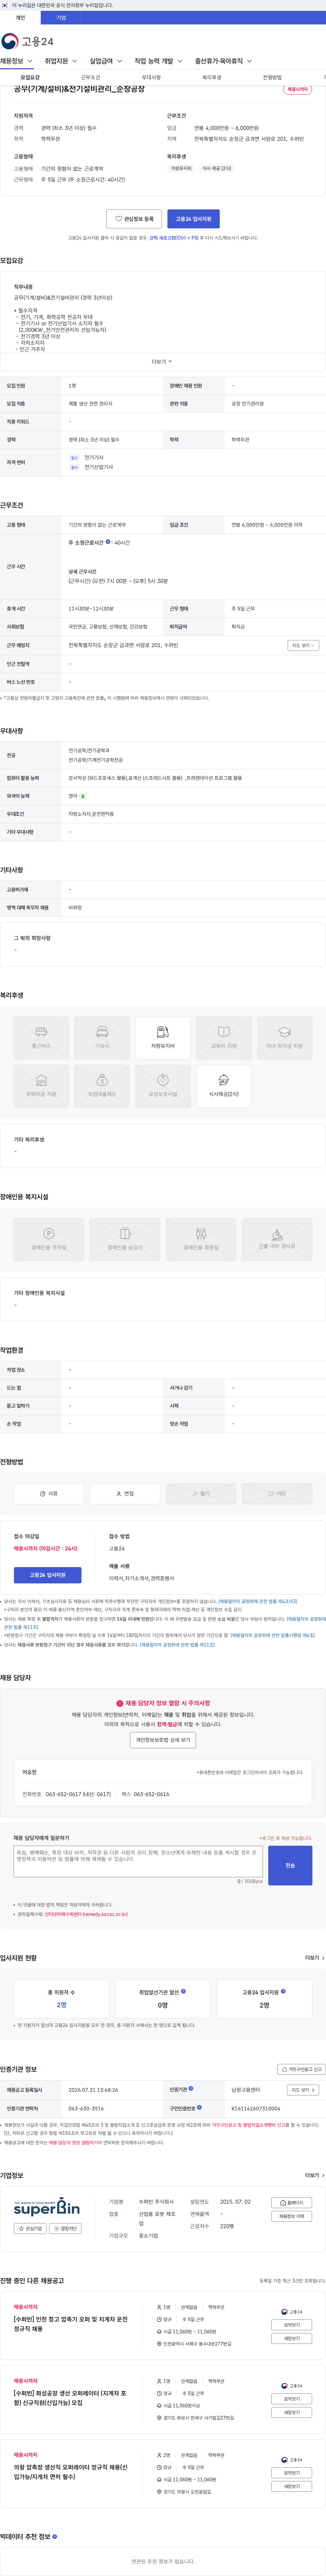
Task: Click info icon next to 취업알선기관 알선
Action: (x=183, y=1991)
